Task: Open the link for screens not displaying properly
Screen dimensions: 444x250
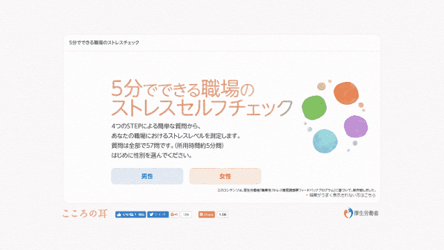Action: [342, 195]
